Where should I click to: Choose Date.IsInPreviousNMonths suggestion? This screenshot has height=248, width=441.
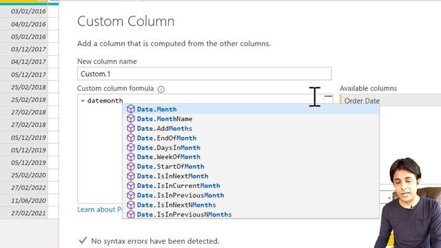(x=251, y=214)
